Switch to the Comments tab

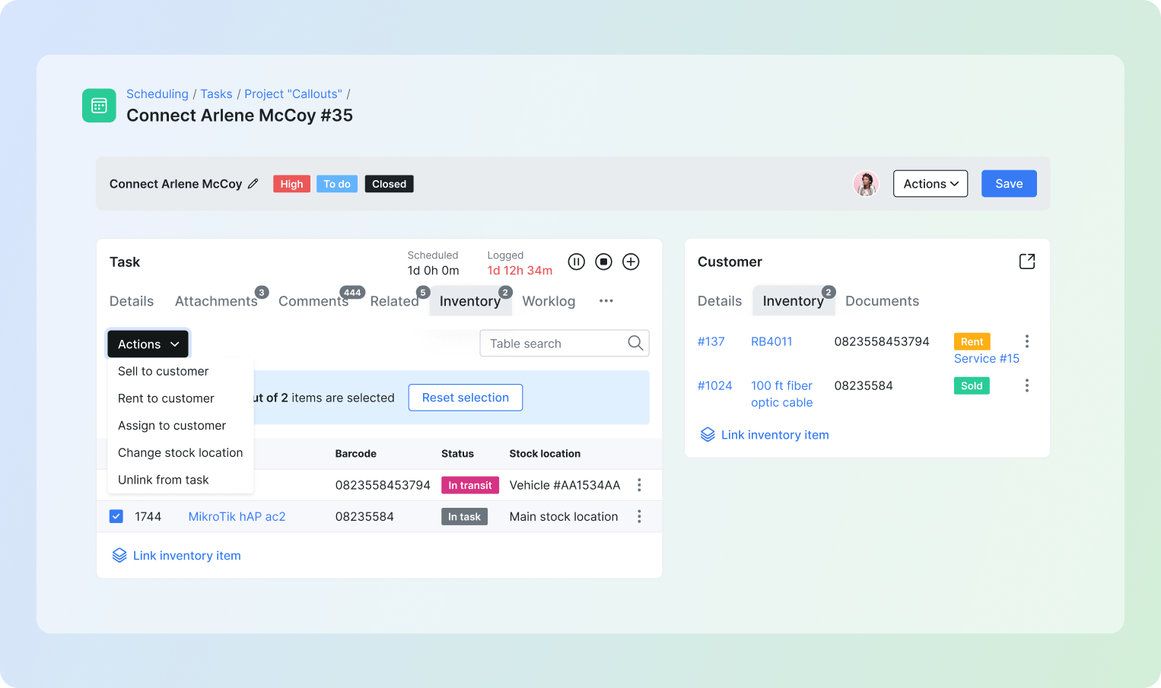click(313, 301)
